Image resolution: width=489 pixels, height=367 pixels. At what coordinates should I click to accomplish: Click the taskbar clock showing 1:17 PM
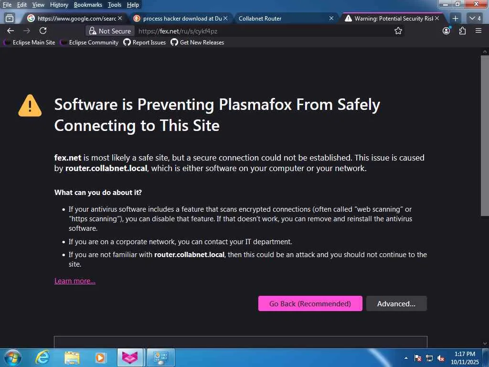[x=464, y=358]
